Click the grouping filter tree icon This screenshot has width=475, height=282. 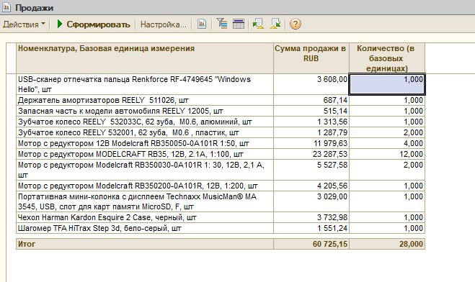(222, 24)
